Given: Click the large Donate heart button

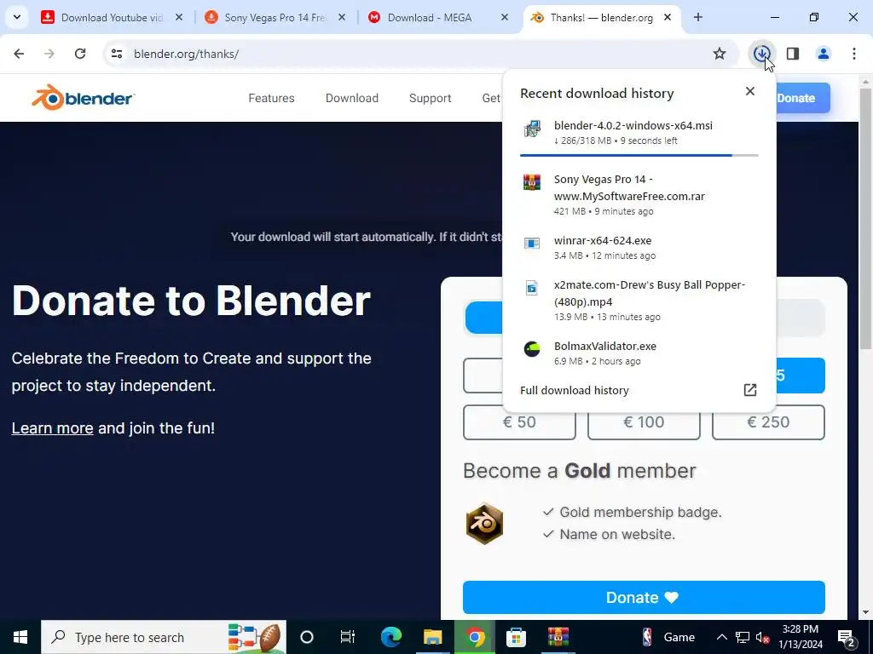Looking at the screenshot, I should click(644, 597).
